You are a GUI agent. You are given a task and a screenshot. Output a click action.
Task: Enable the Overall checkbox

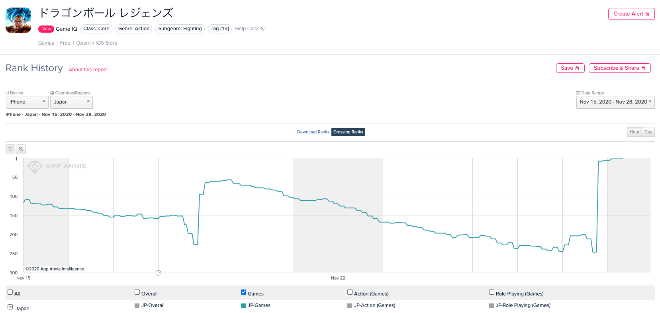(x=137, y=292)
